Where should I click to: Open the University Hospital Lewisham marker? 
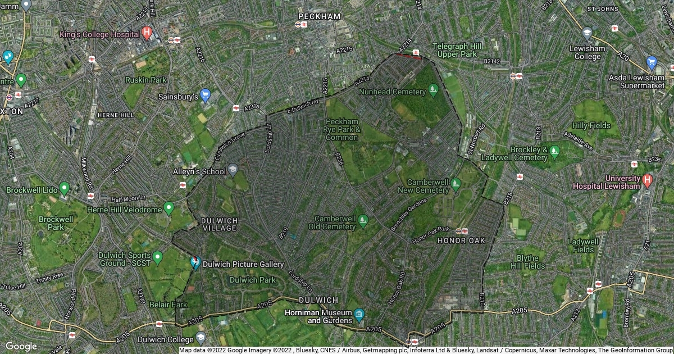[x=647, y=180]
